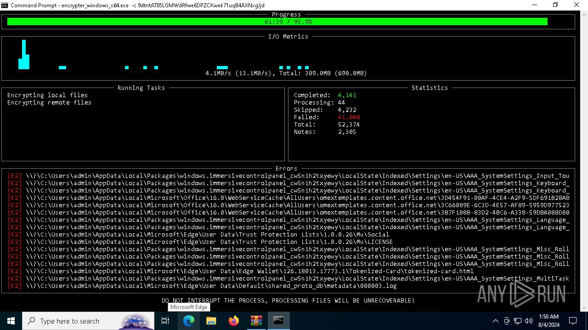The height and width of the screenshot is (330, 588).
Task: Click the error line ending in tokenized-card.html
Action: (241, 271)
